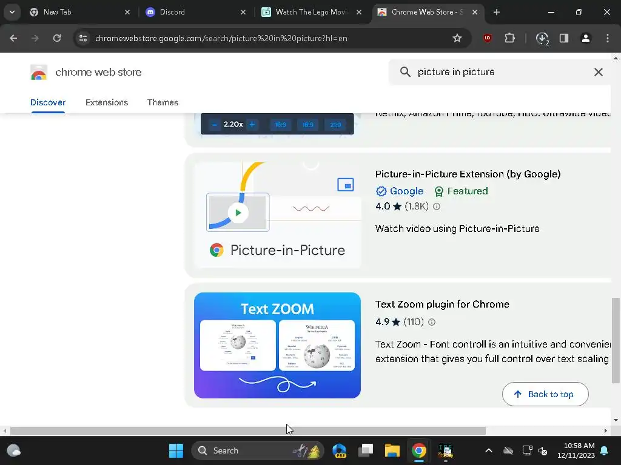
Task: Open the Chrome profile avatar
Action: pos(585,38)
